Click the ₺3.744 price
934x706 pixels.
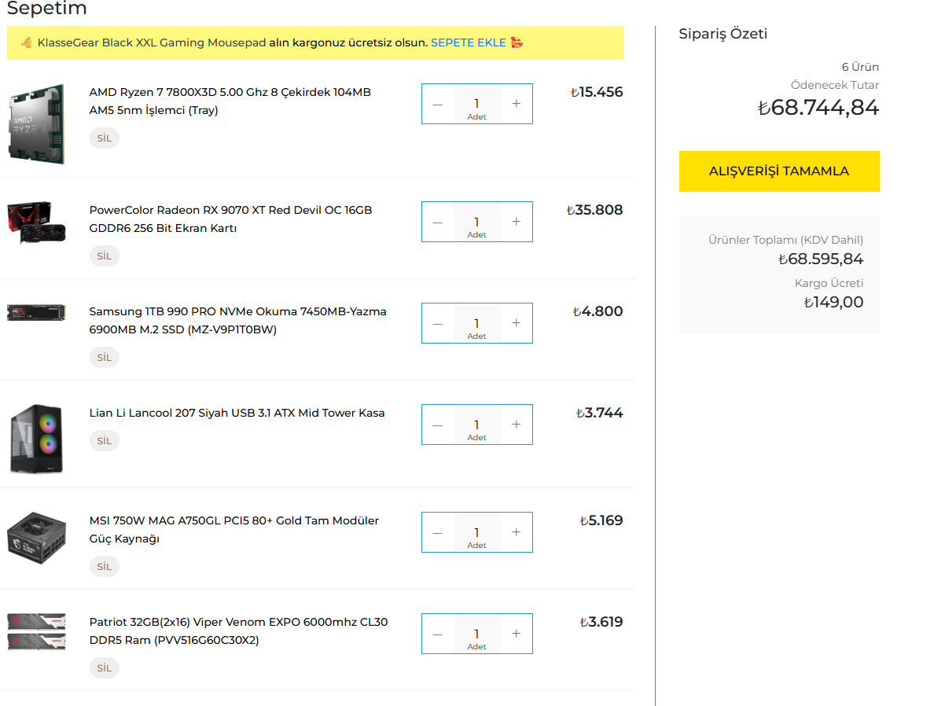point(599,413)
